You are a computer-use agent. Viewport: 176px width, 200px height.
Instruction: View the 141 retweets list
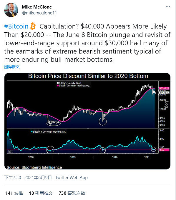[x=14, y=193]
